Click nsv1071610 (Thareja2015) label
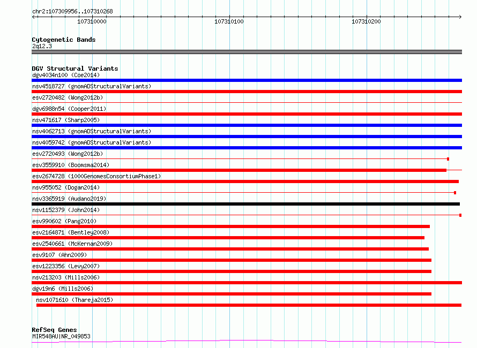477x348 pixels. tap(74, 300)
